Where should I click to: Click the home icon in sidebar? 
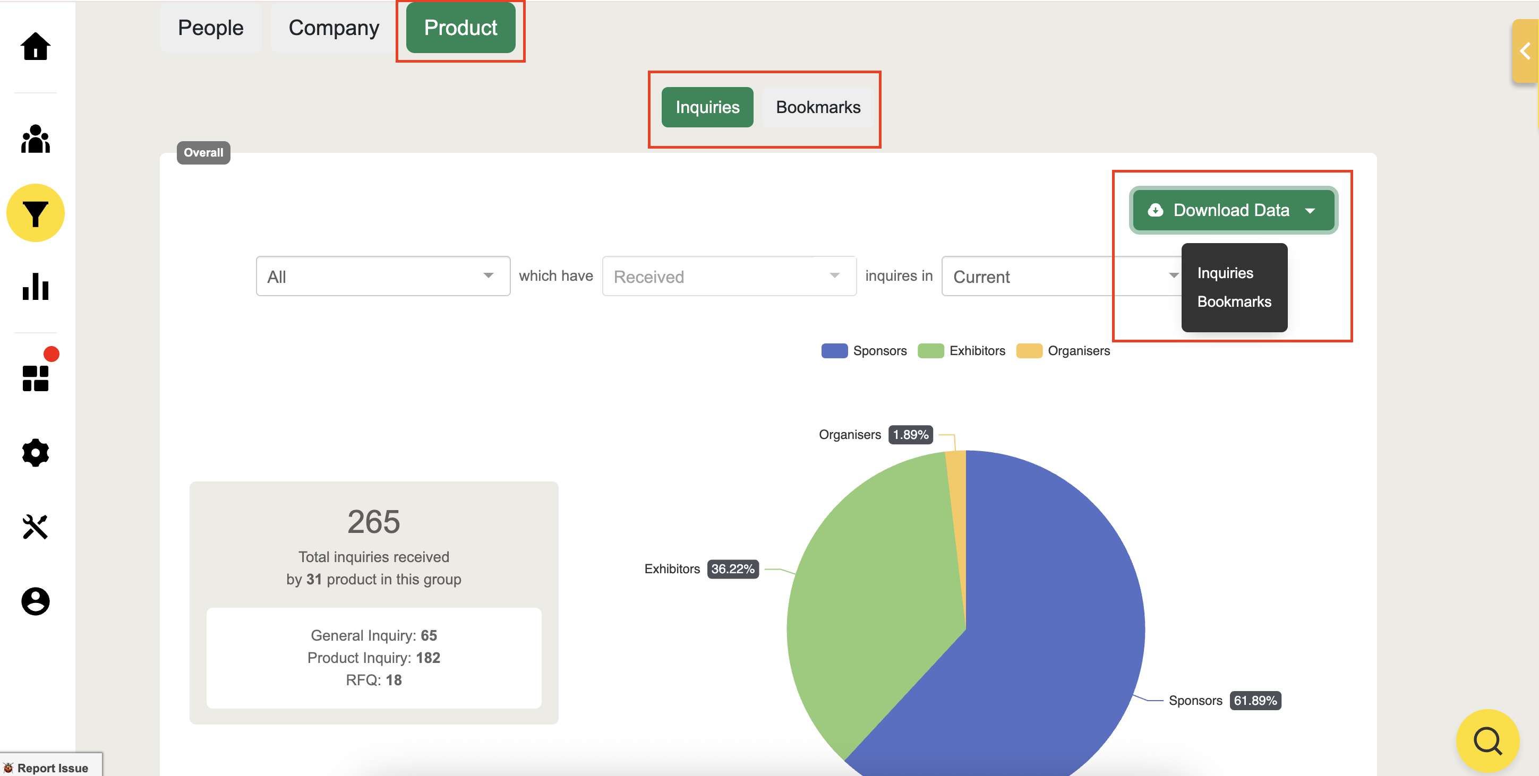(x=35, y=47)
